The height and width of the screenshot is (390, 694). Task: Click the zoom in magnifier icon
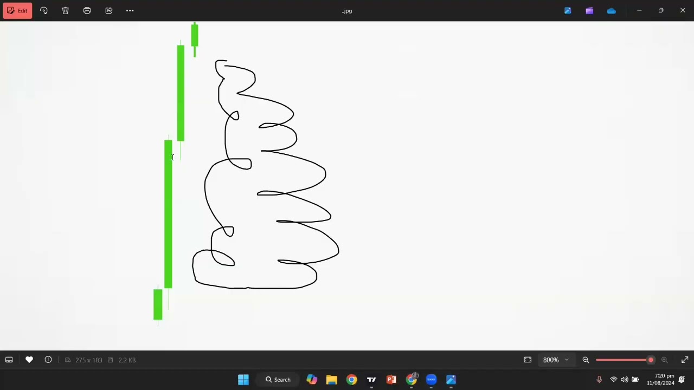tap(664, 360)
